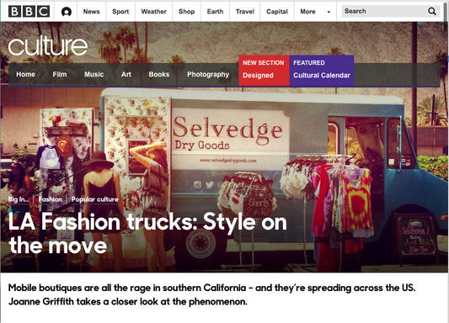Go to Sport in top bar

click(120, 12)
